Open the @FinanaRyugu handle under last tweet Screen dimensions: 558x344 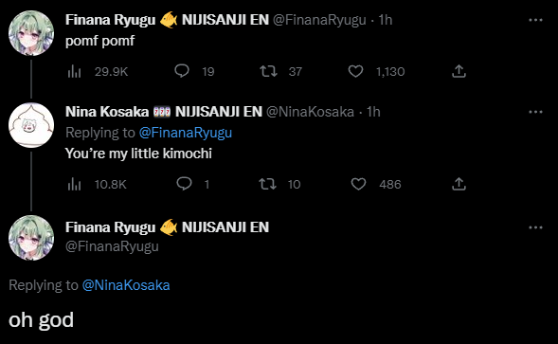click(112, 246)
